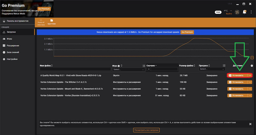This screenshot has height=135, width=256.
Task: Open table column settings gear icon
Action: point(252,66)
